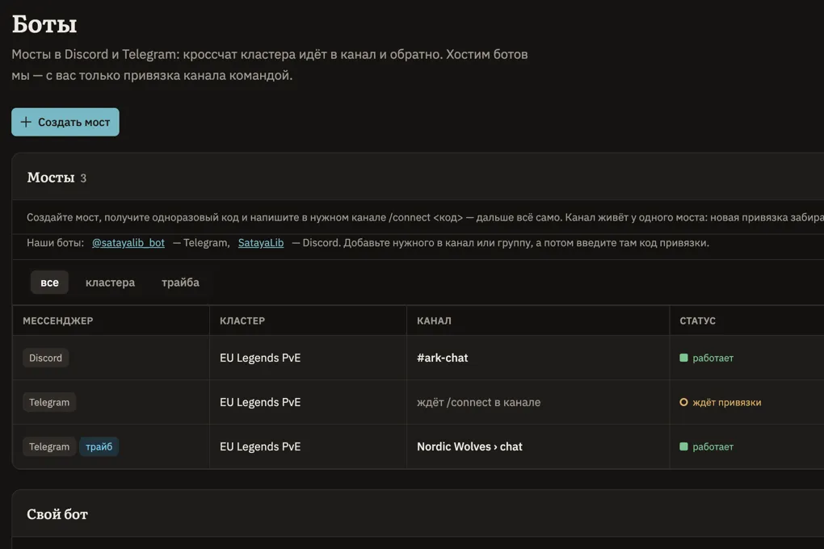This screenshot has height=549, width=824.
Task: Switch to the «кластера» filter tab
Action: pyautogui.click(x=110, y=282)
